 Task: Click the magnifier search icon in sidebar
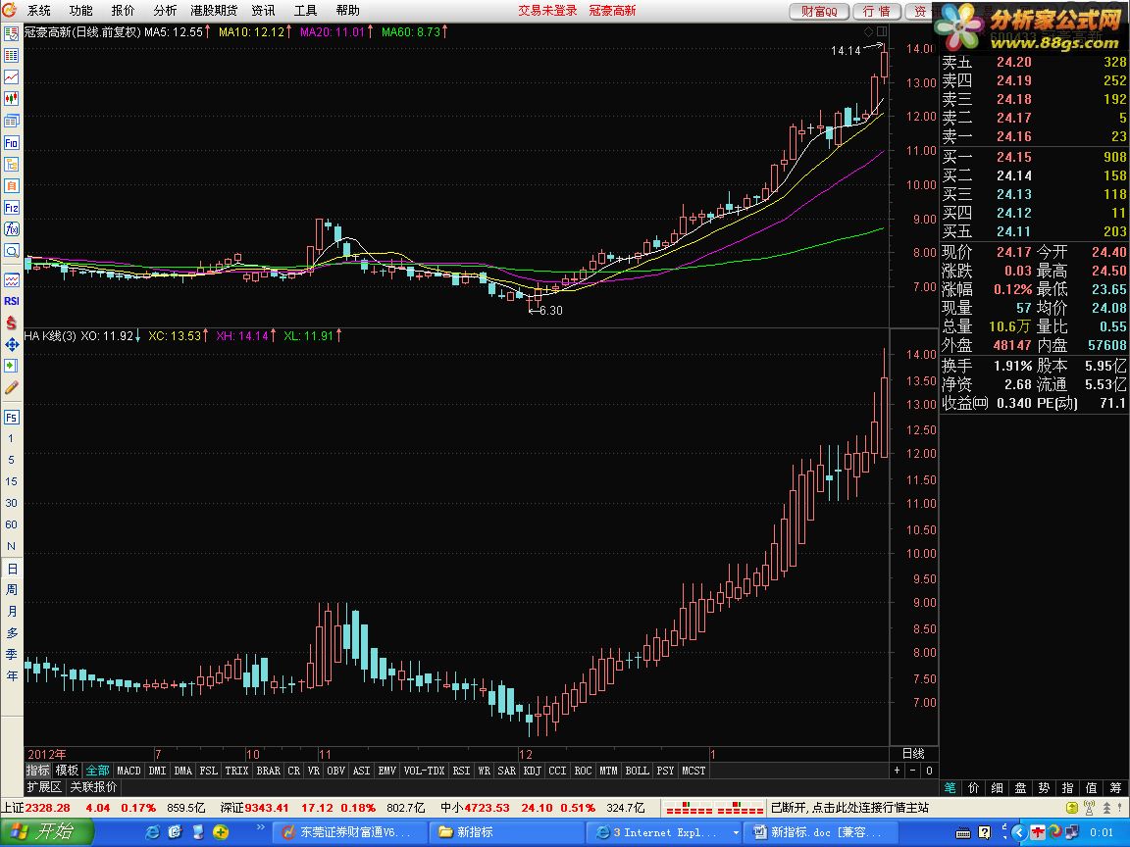pos(12,251)
